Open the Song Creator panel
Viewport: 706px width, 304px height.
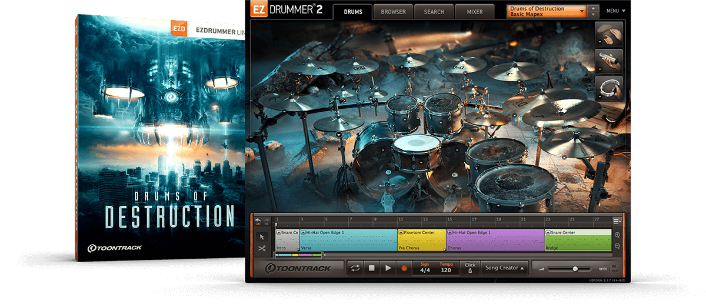click(504, 268)
